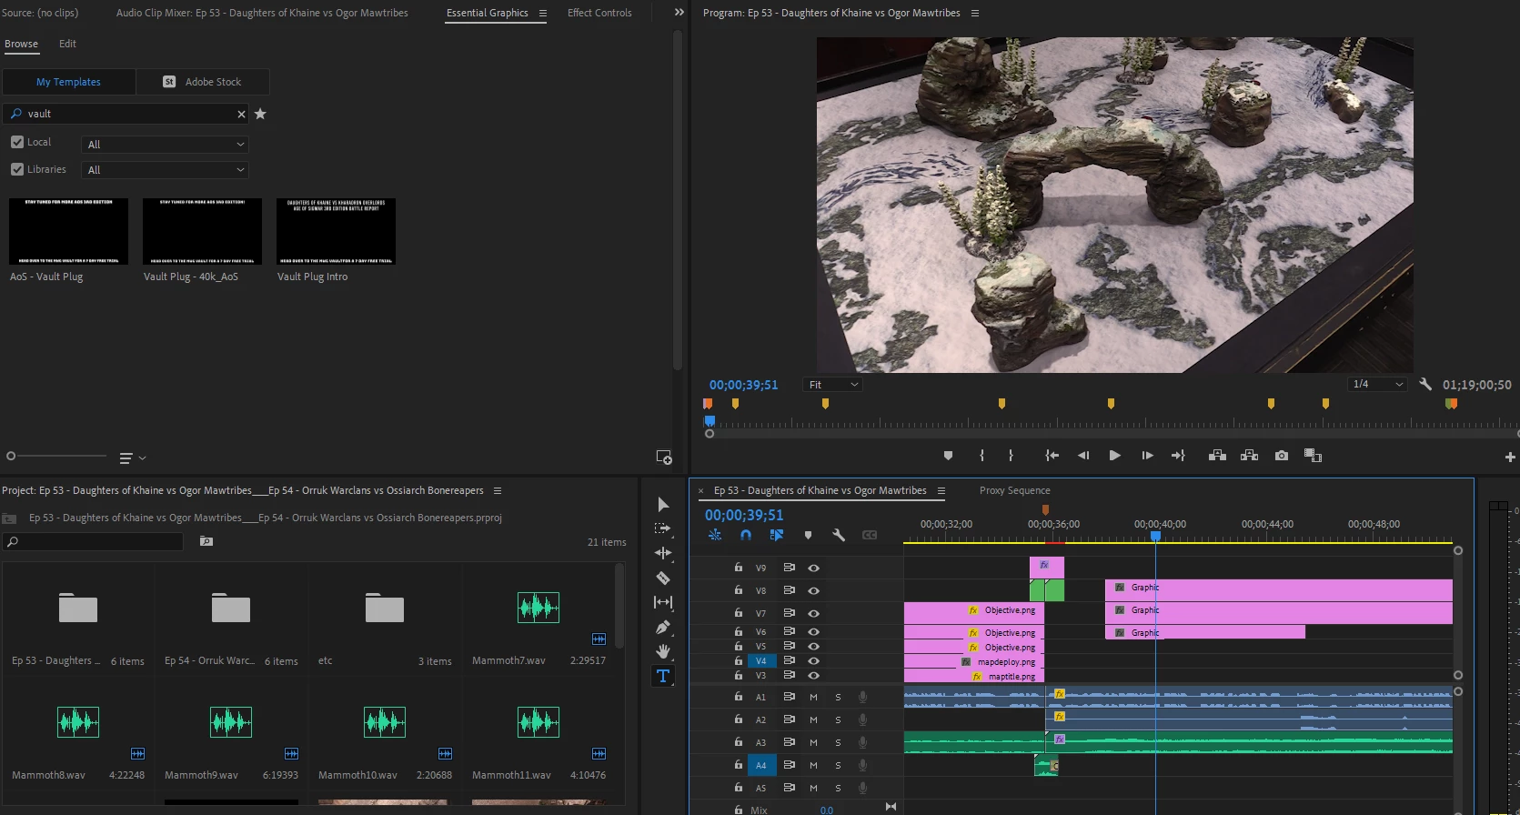Screen dimensions: 1520x815
Task: Open timeline wrench display settings
Action: point(839,535)
